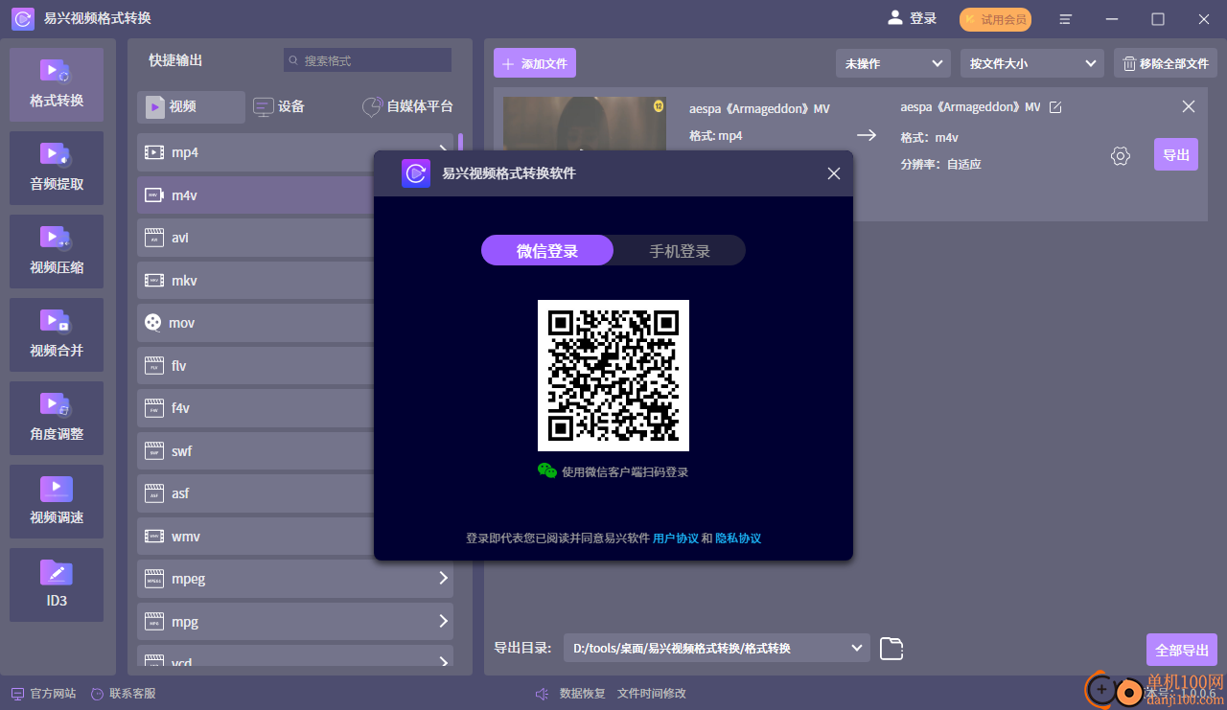
Task: Close the login dialog
Action: click(834, 173)
